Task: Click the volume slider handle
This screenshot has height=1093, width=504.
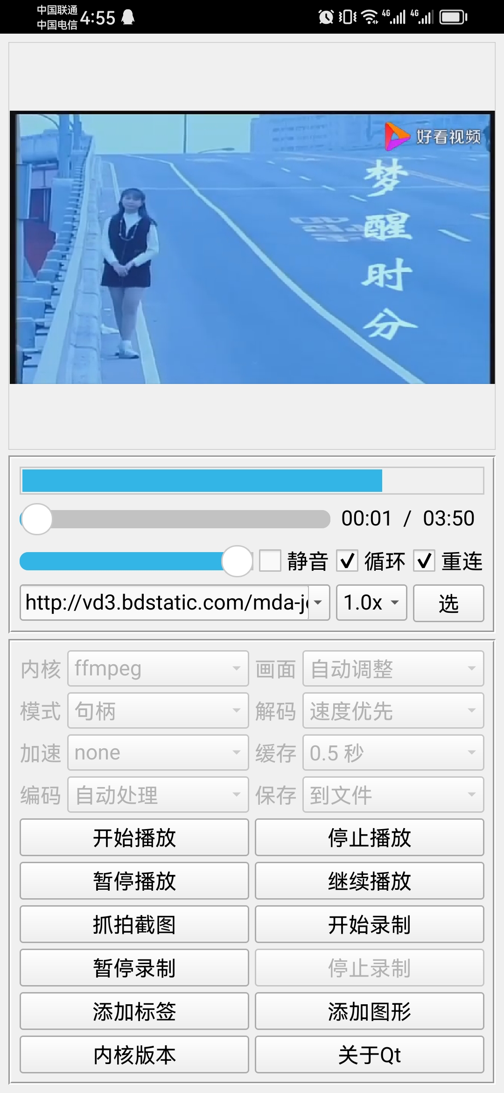Action: coord(237,561)
